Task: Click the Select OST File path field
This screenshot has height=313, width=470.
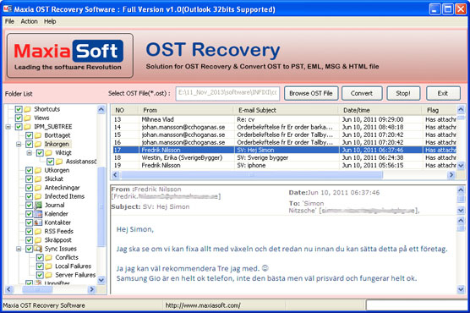Action: pyautogui.click(x=227, y=93)
